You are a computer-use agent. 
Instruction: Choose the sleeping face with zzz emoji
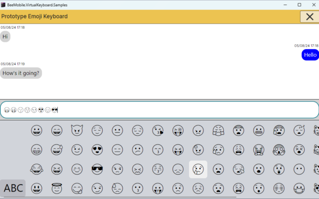click(299, 130)
